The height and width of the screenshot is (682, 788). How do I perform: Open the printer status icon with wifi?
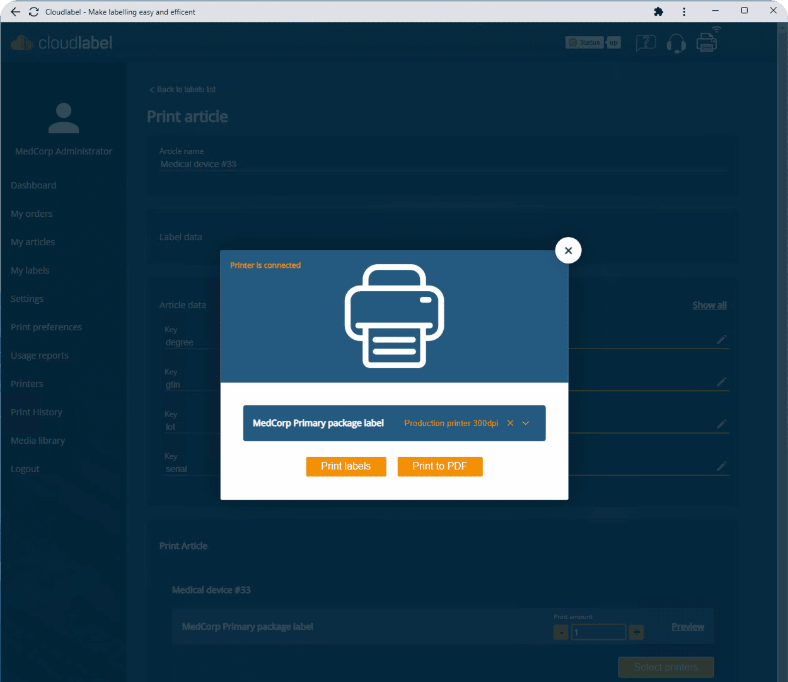[706, 43]
